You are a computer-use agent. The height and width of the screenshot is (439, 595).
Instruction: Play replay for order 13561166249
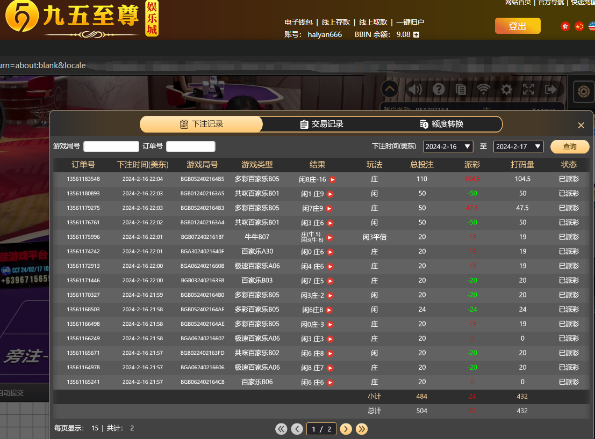tap(330, 339)
